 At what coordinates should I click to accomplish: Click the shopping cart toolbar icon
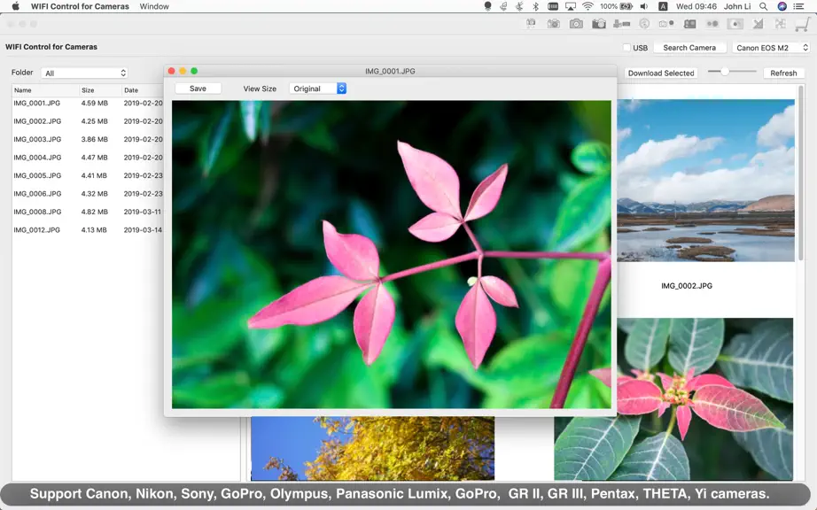coord(803,24)
